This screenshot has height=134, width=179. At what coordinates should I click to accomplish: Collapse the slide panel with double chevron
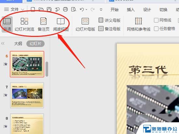(3, 43)
